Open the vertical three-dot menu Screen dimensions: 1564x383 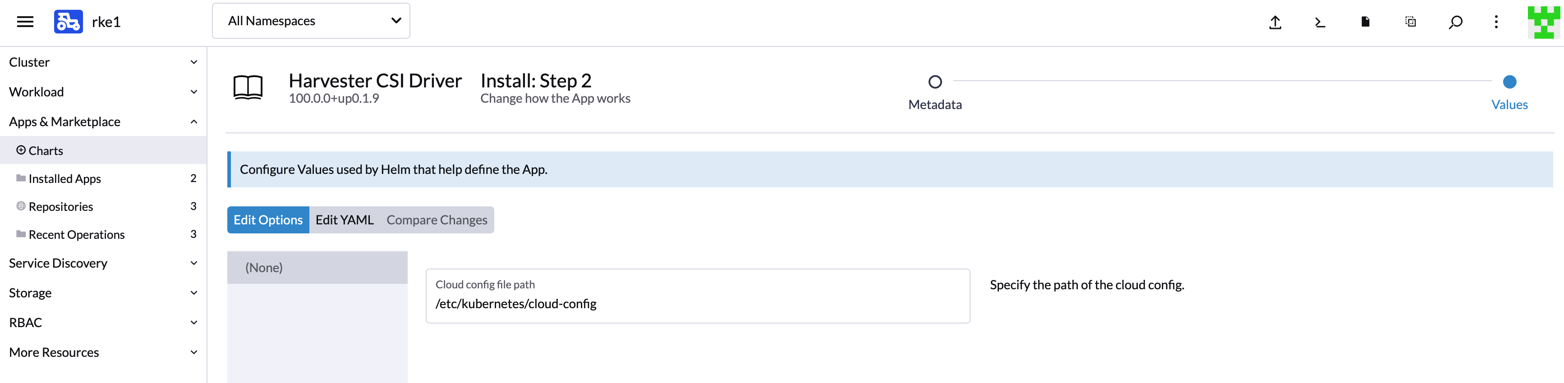[x=1496, y=23]
